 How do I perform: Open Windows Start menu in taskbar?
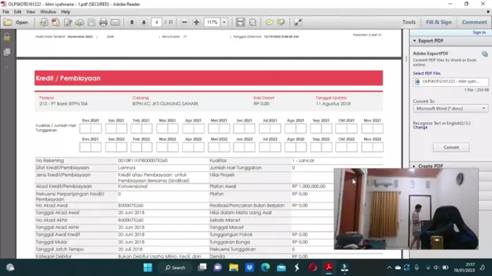[x=147, y=267]
